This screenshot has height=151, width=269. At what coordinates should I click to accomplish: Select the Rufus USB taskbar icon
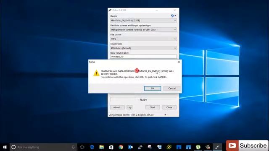point(217,147)
